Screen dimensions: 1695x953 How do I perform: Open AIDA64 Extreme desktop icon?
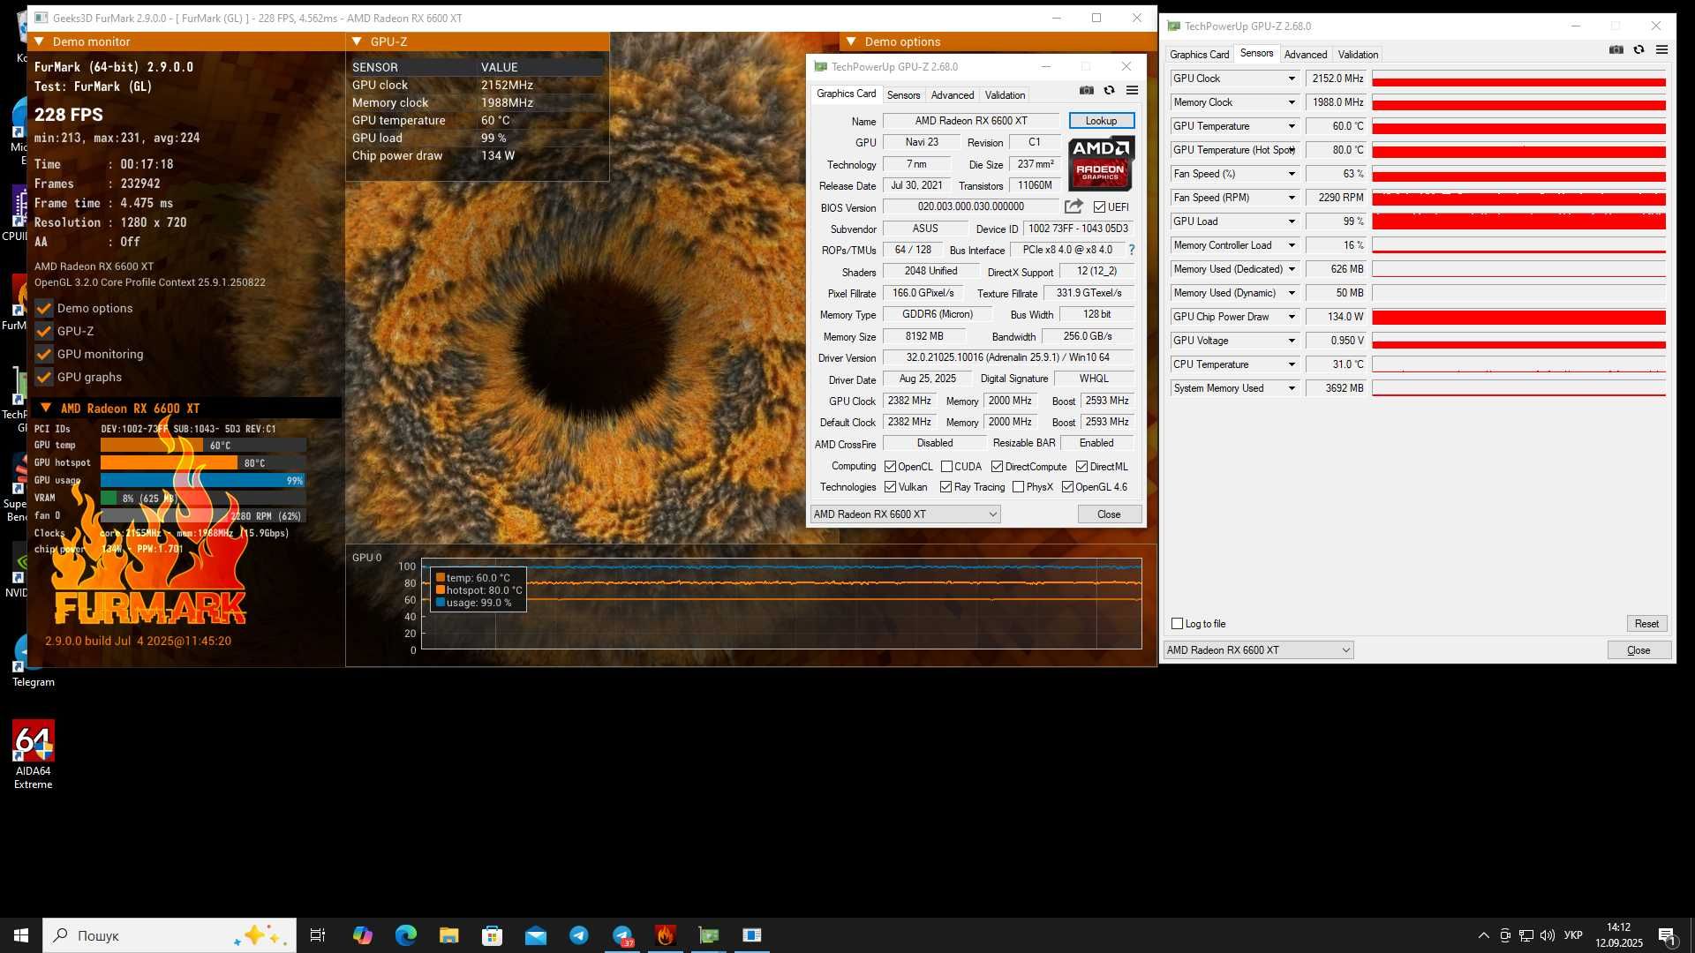pyautogui.click(x=34, y=754)
